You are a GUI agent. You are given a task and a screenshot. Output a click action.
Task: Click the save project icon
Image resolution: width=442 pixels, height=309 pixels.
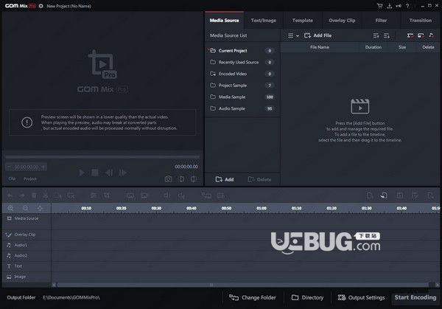pos(400,195)
